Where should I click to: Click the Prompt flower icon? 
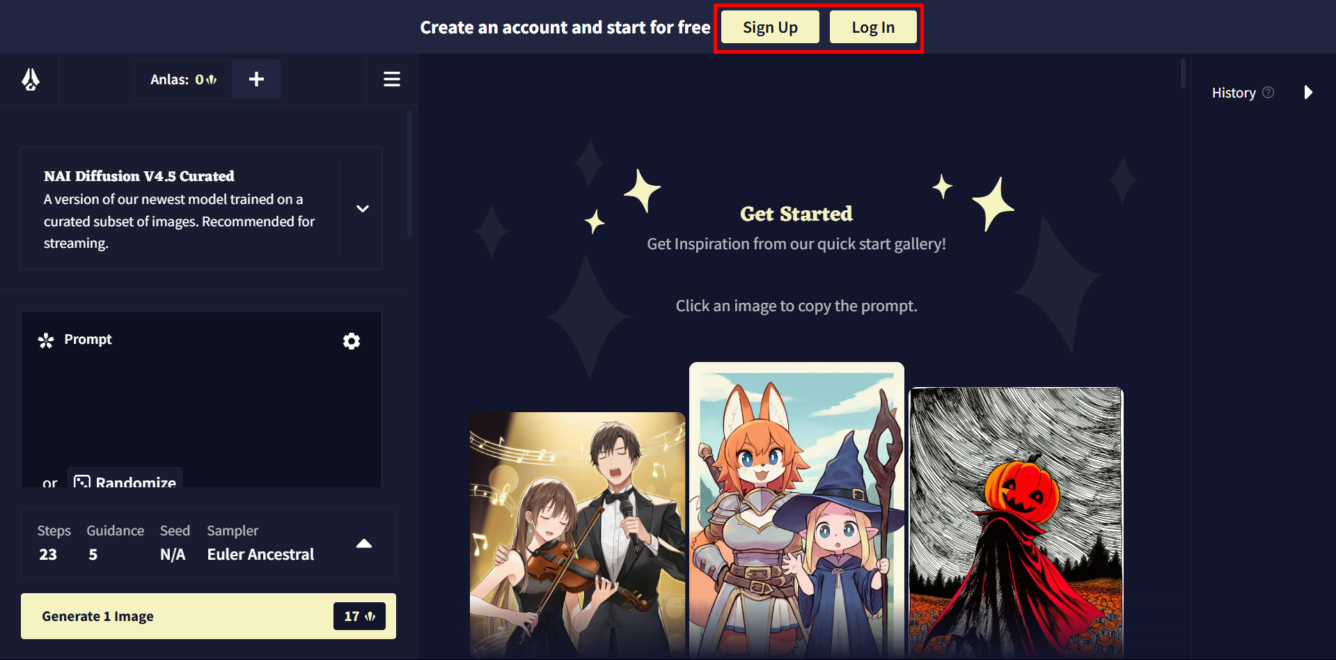46,340
